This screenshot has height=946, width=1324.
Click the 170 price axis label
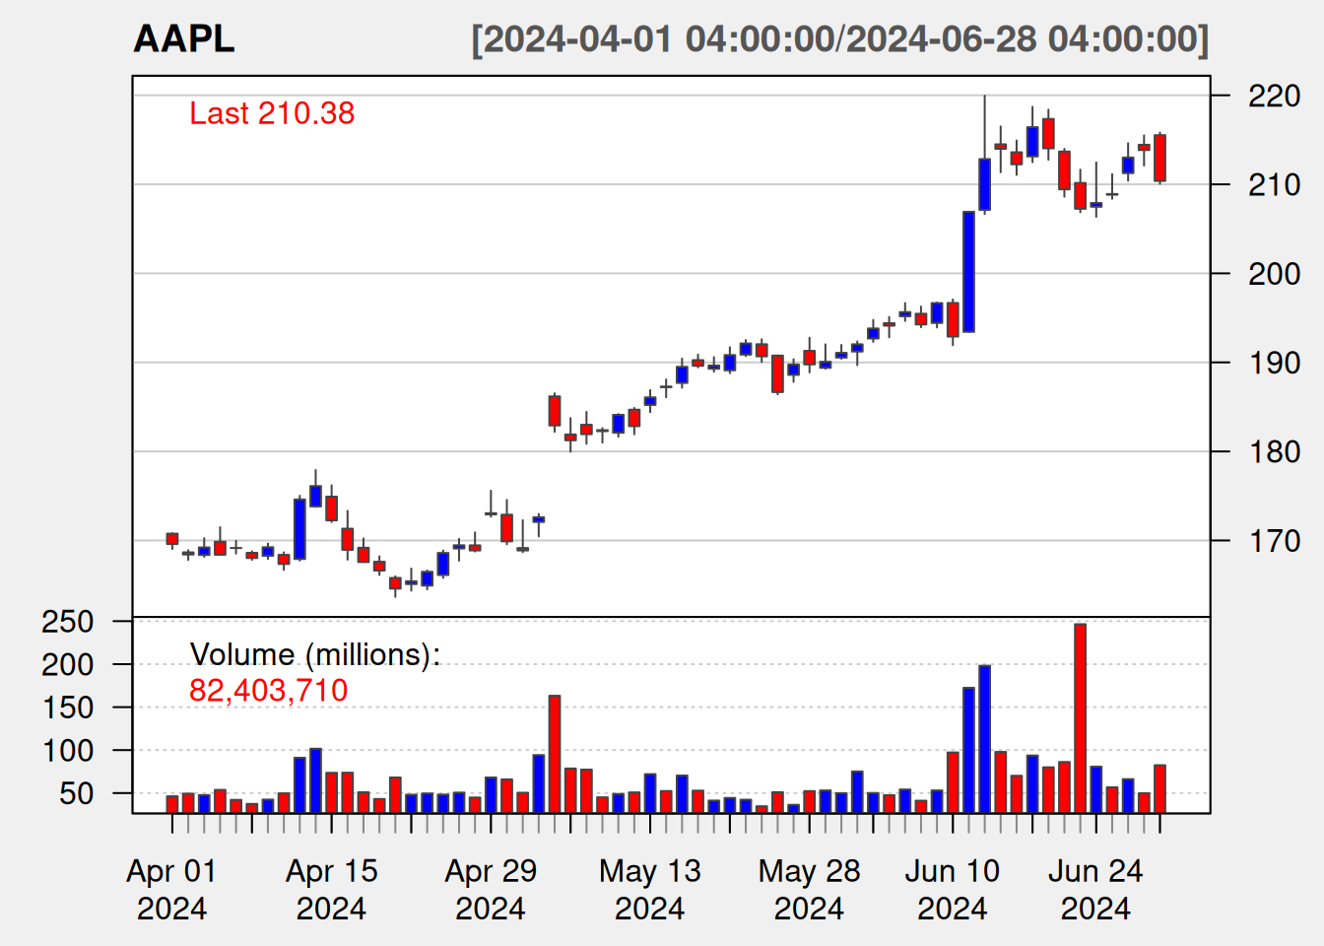click(1273, 541)
